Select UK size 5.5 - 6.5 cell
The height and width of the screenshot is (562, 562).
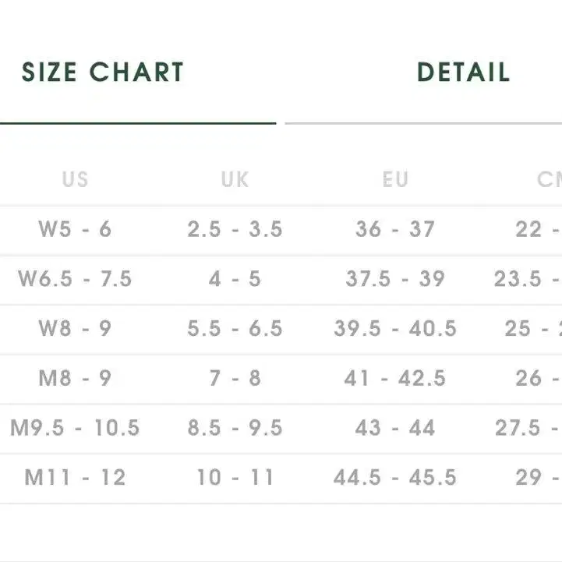[235, 328]
